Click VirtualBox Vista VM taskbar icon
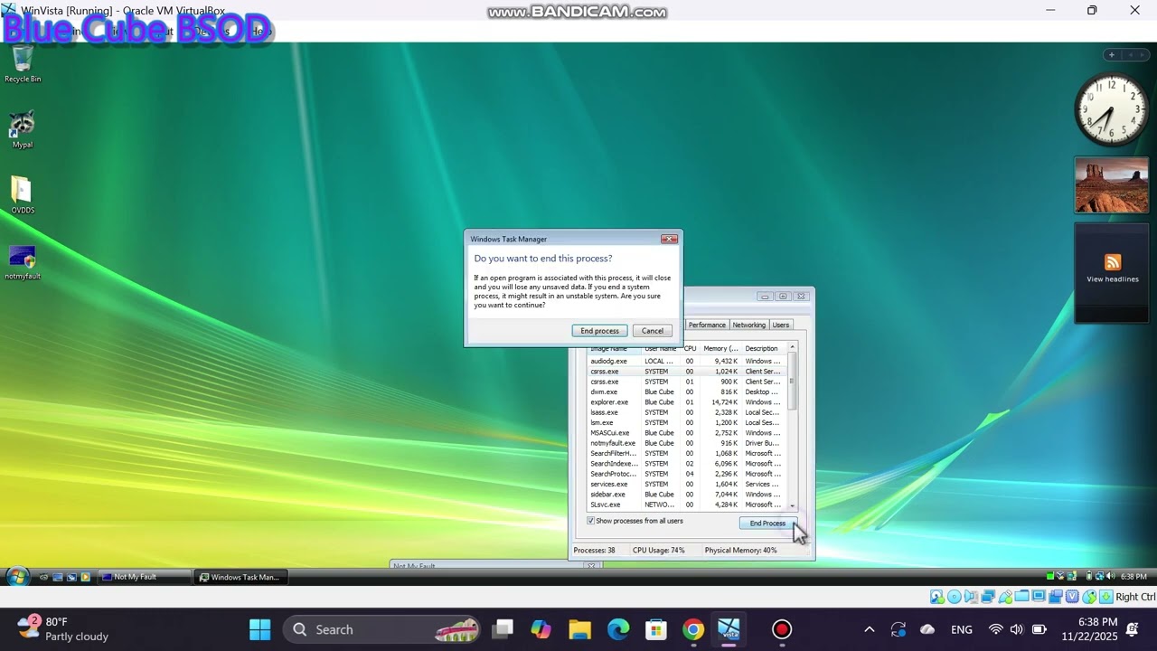The image size is (1157, 651). [x=729, y=629]
